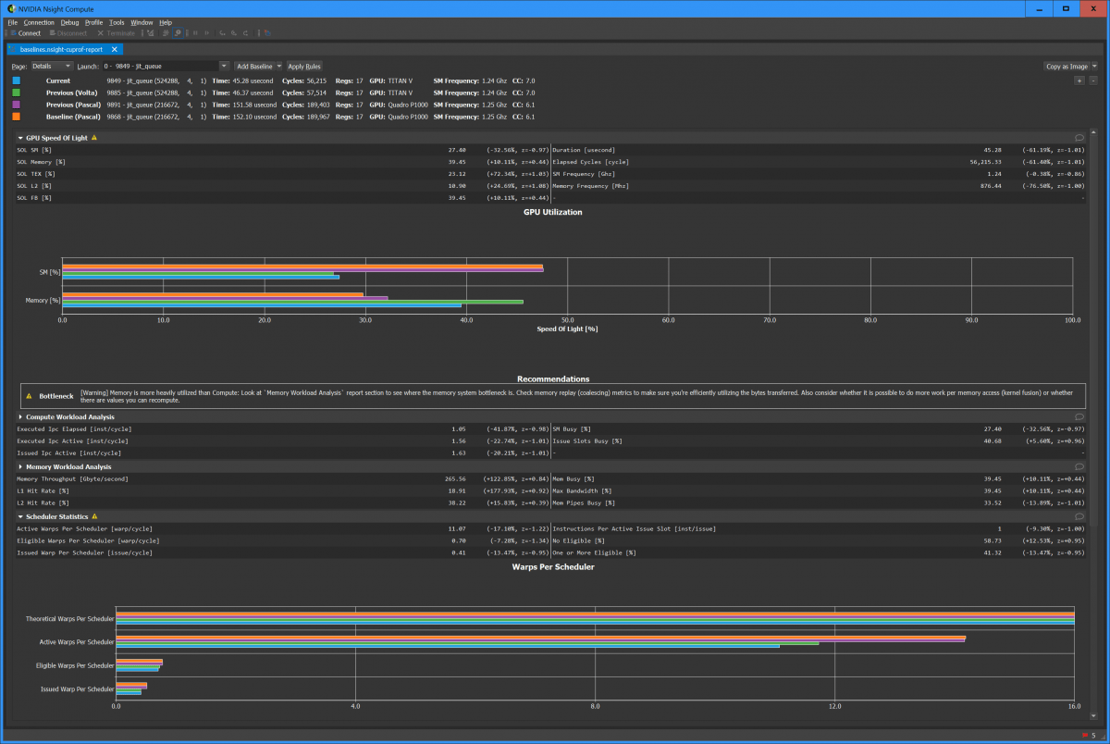Click the 'Memory Frequency [Mhz]' metric label

[x=590, y=186]
